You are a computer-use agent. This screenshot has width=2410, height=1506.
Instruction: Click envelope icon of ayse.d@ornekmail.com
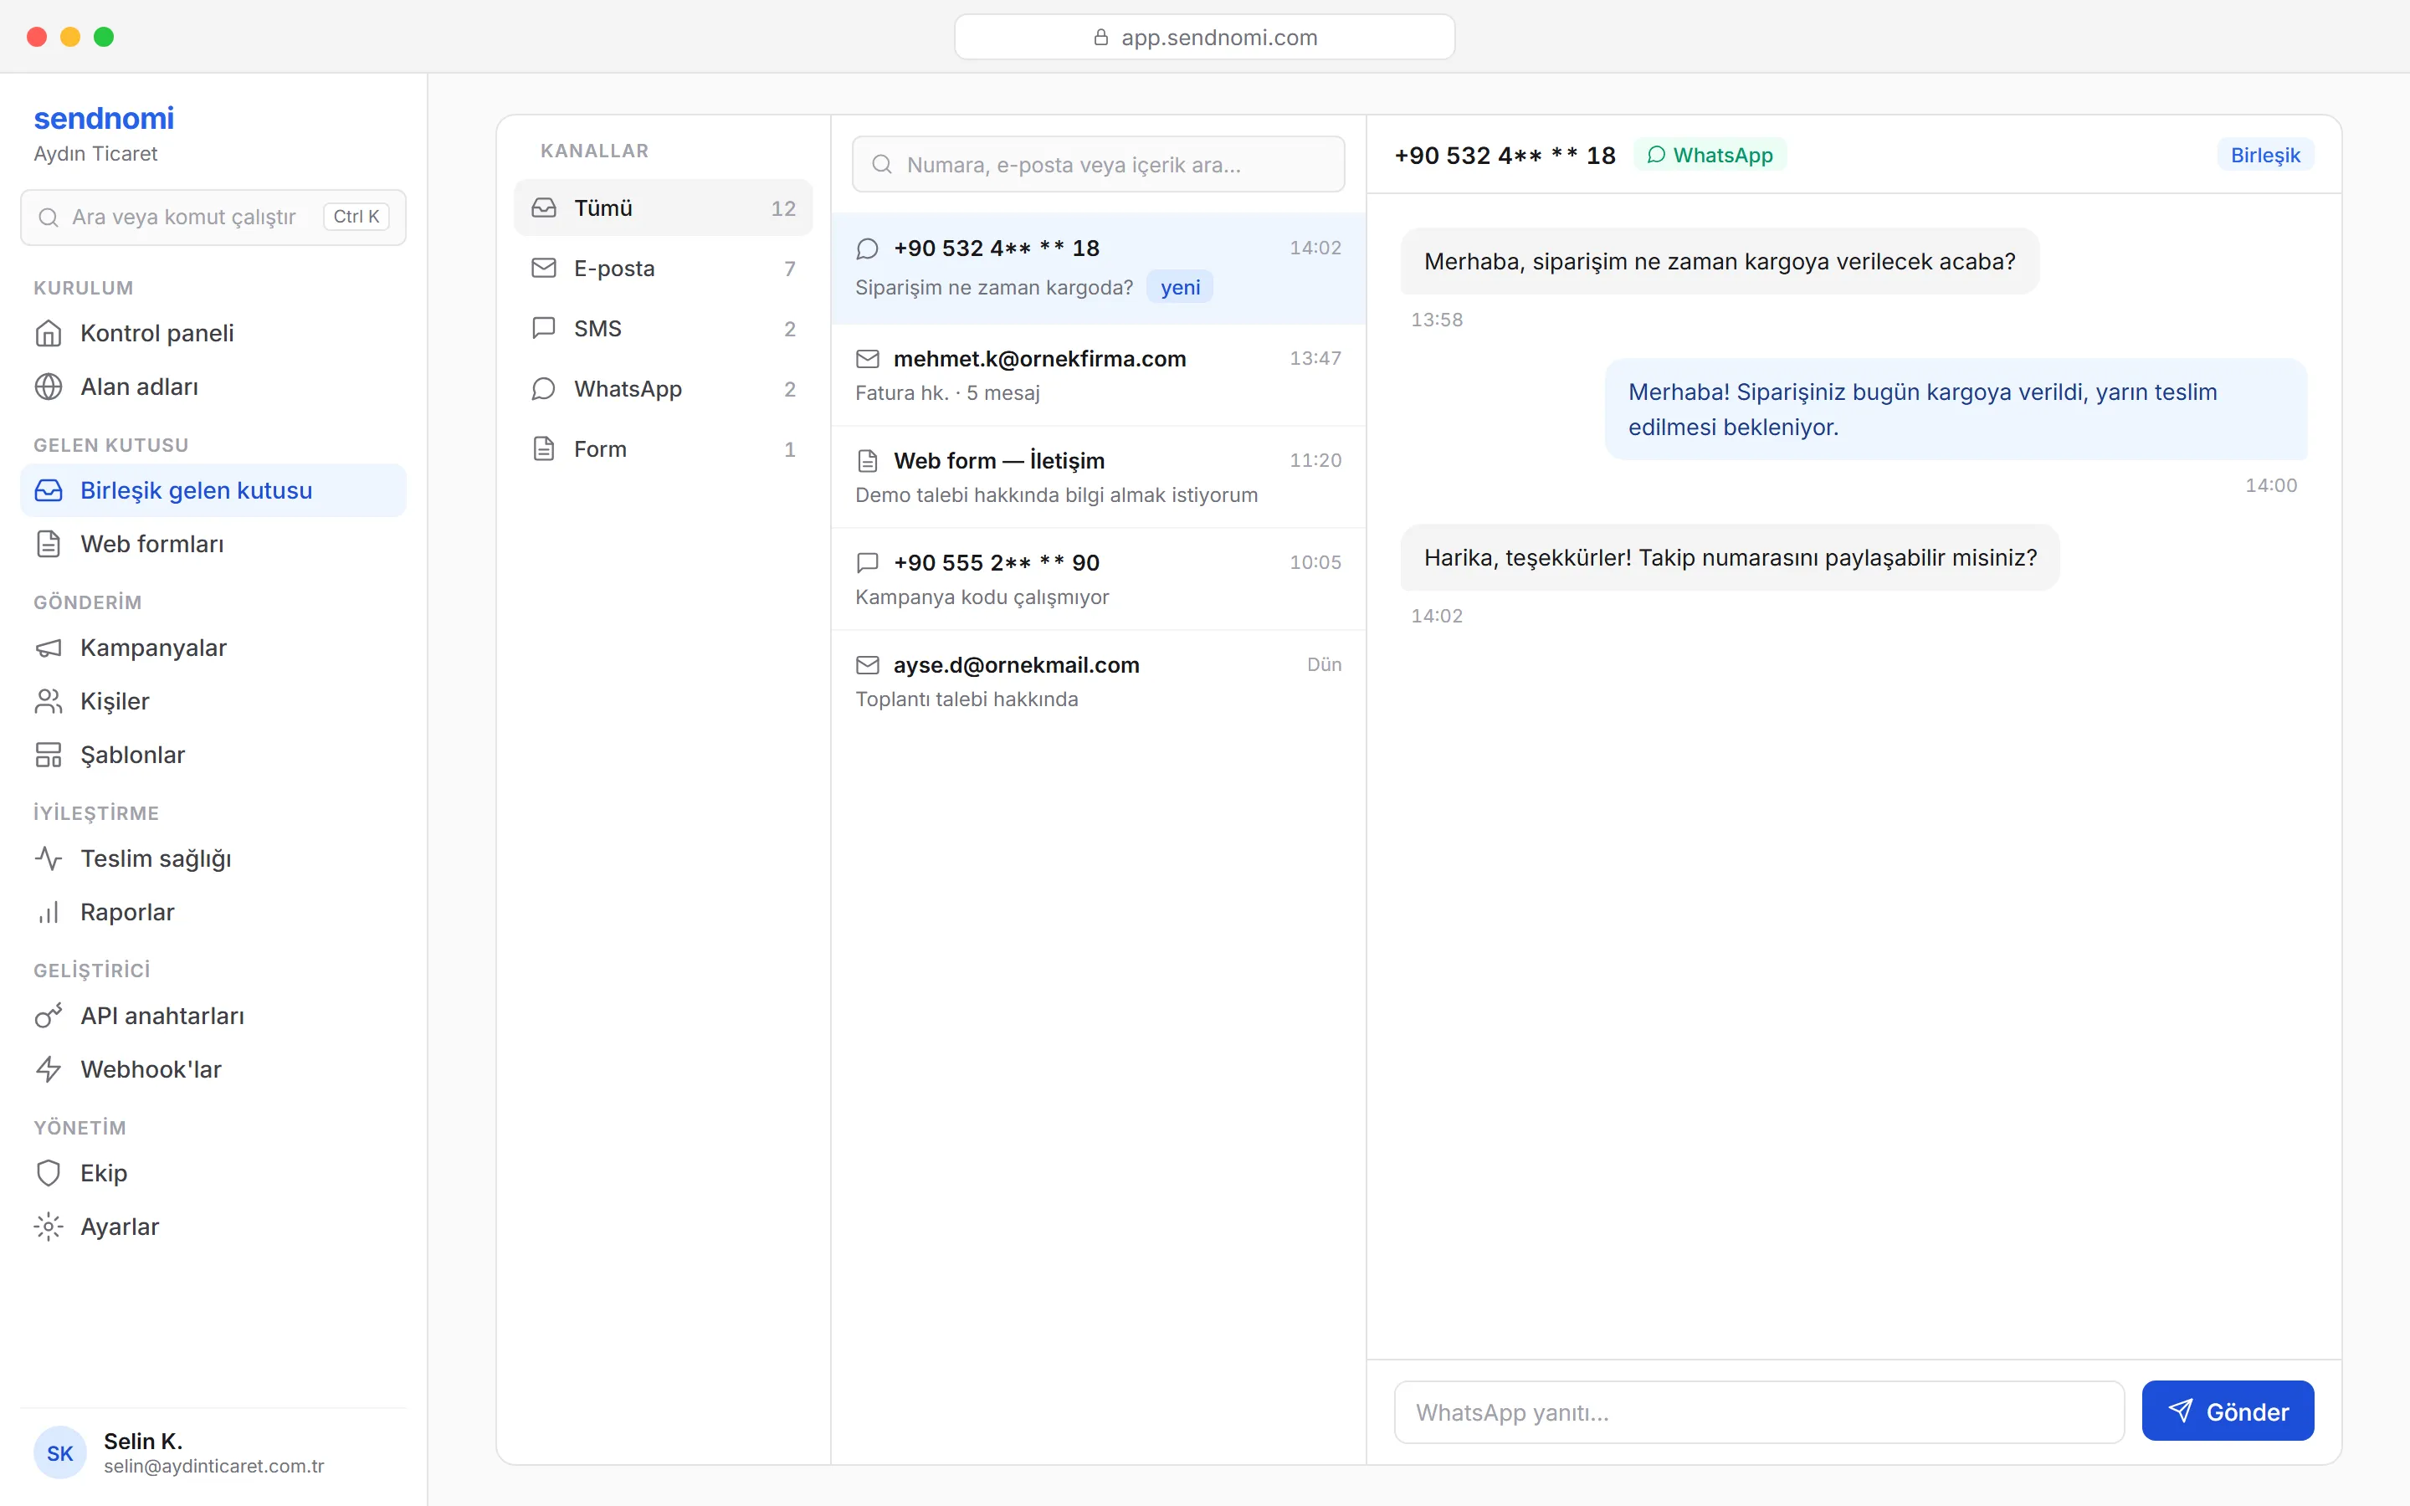tap(868, 665)
